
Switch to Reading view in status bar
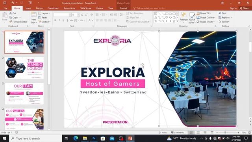point(205,133)
